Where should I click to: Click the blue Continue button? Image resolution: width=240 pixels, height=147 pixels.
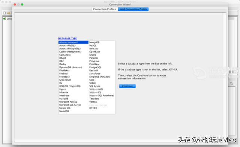click(x=127, y=86)
